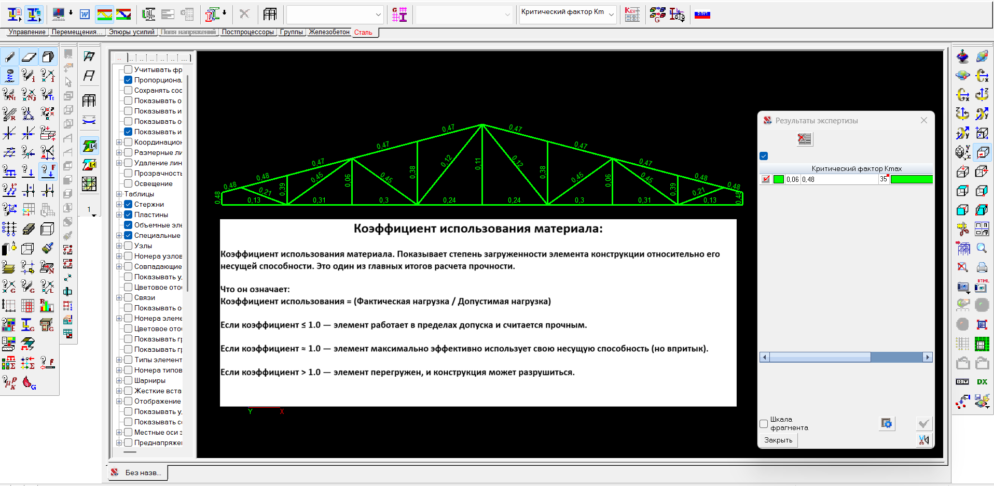Close the Результаты экспертизы panel
This screenshot has width=994, height=486.
(923, 120)
